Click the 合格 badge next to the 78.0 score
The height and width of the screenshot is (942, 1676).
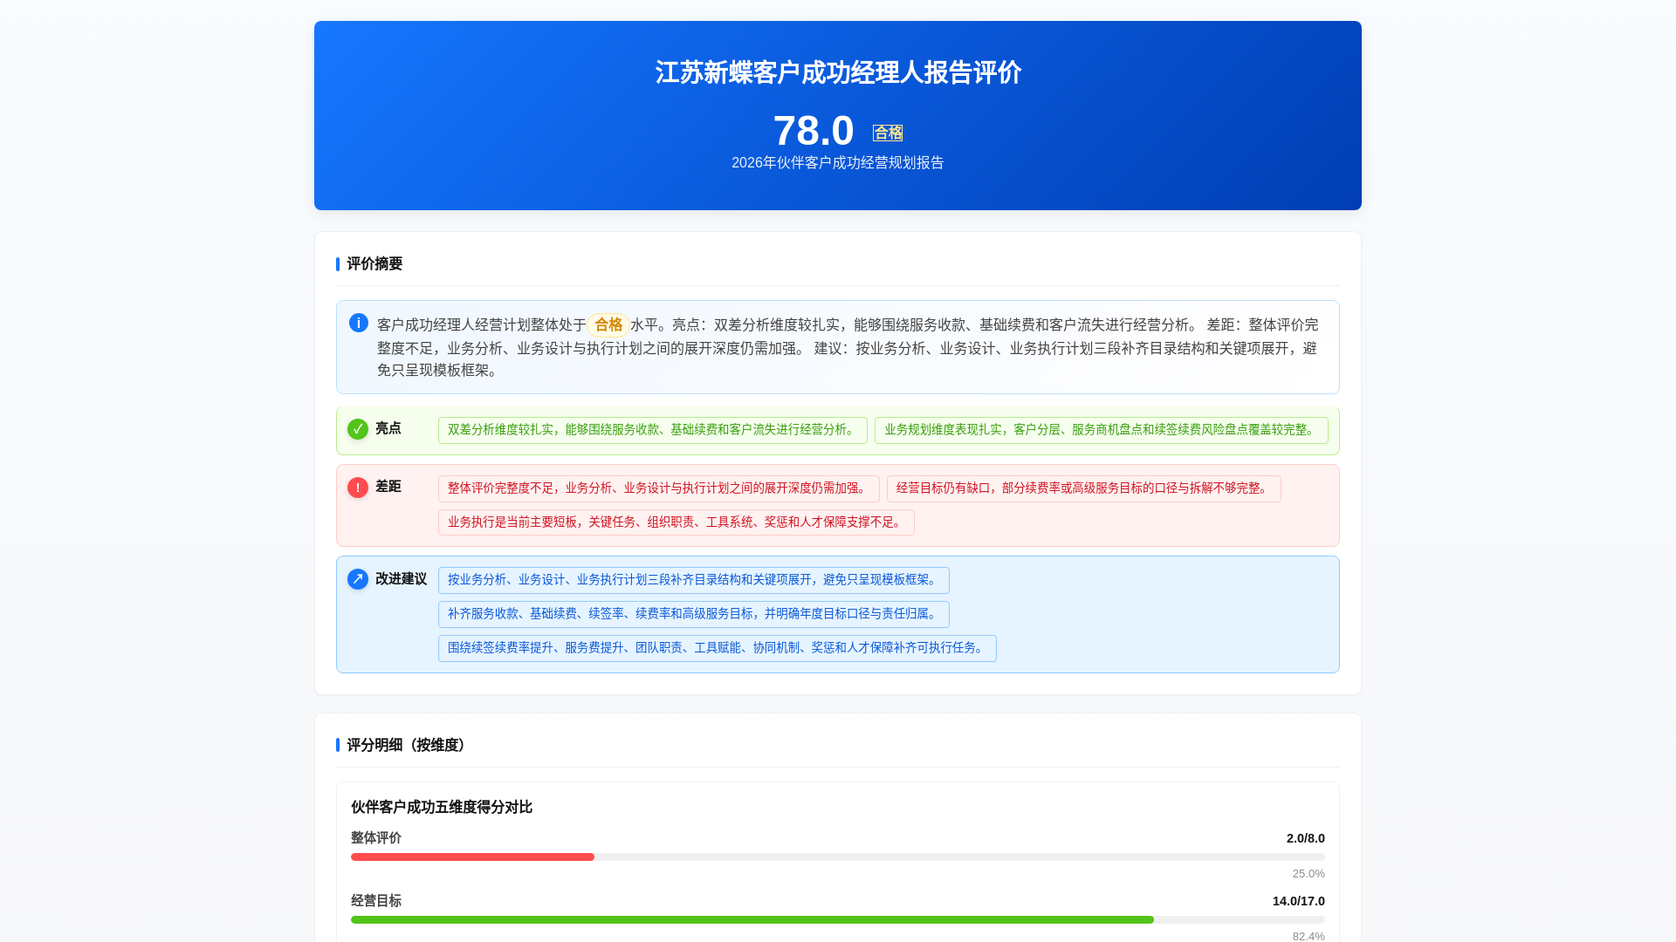(x=888, y=133)
